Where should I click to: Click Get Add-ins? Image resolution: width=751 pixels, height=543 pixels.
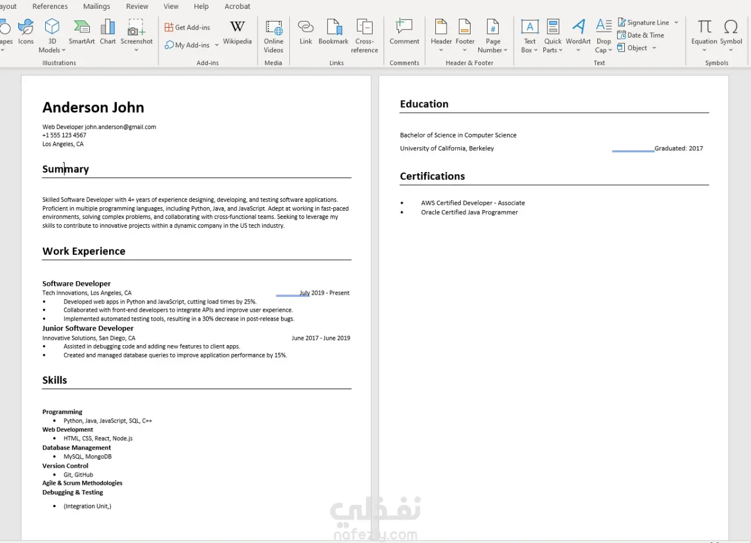(x=187, y=27)
